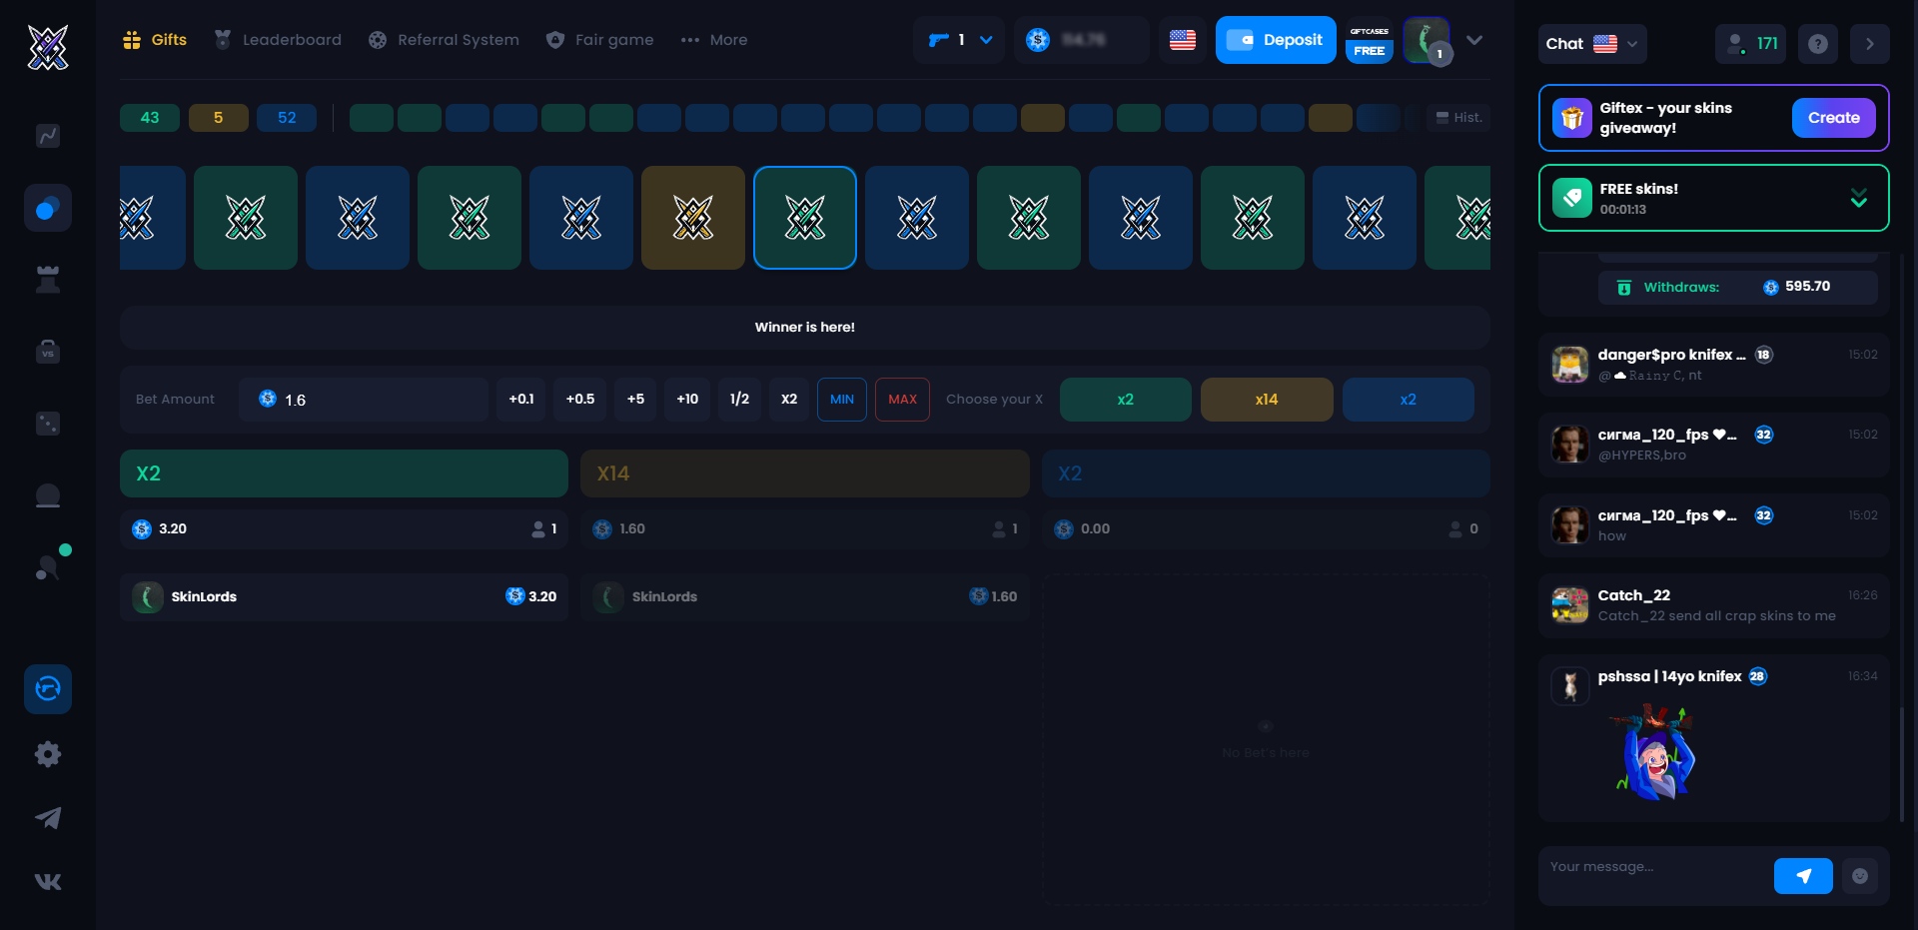Screen dimensions: 1918x930
Task: Open the Gifts menu
Action: click(155, 40)
